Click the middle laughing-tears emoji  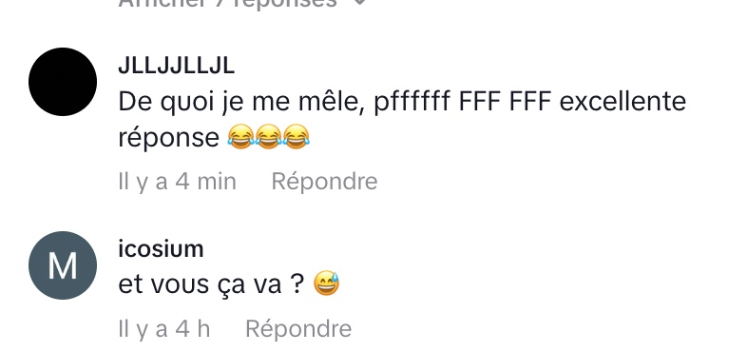pyautogui.click(x=268, y=137)
